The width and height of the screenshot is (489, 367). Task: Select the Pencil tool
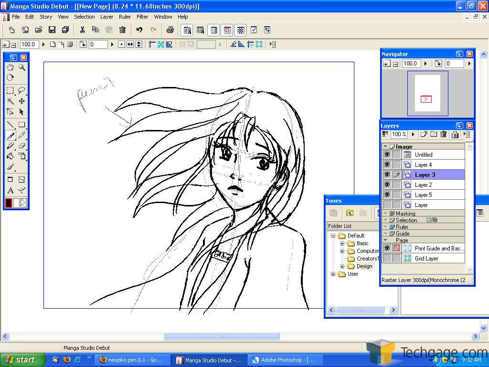coord(22,135)
